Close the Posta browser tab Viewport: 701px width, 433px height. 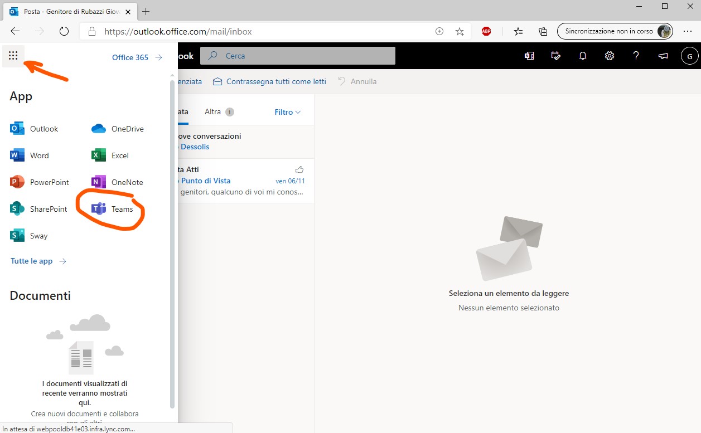129,11
